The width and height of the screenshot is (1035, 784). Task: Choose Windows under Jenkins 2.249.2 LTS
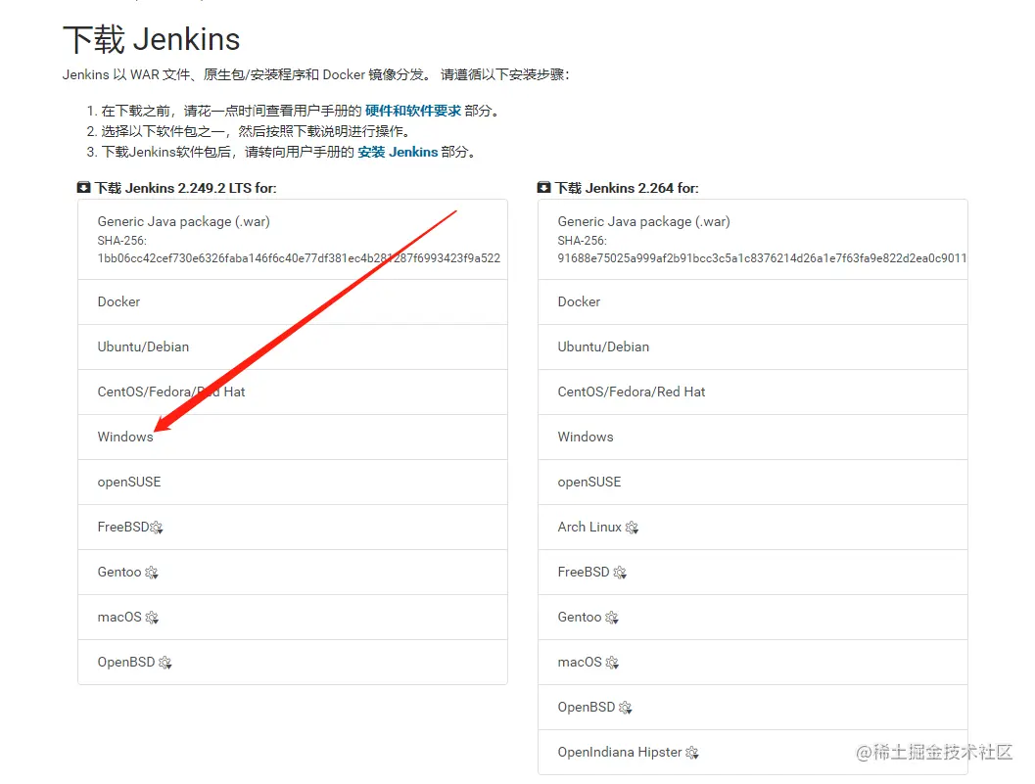(293, 437)
